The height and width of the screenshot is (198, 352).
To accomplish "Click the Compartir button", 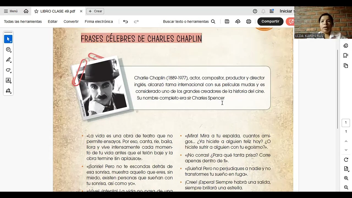I will [x=270, y=21].
